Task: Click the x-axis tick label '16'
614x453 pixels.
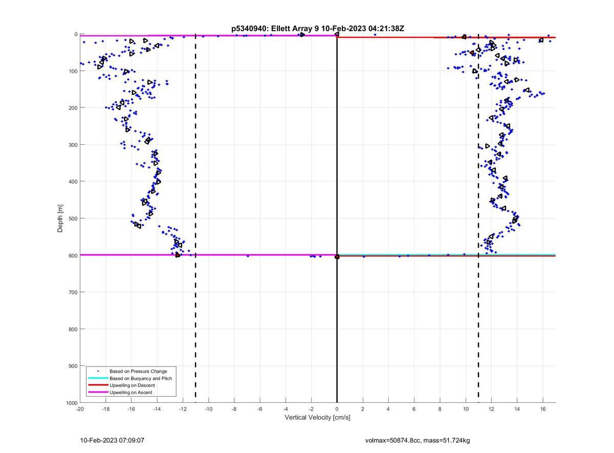Action: click(x=543, y=409)
